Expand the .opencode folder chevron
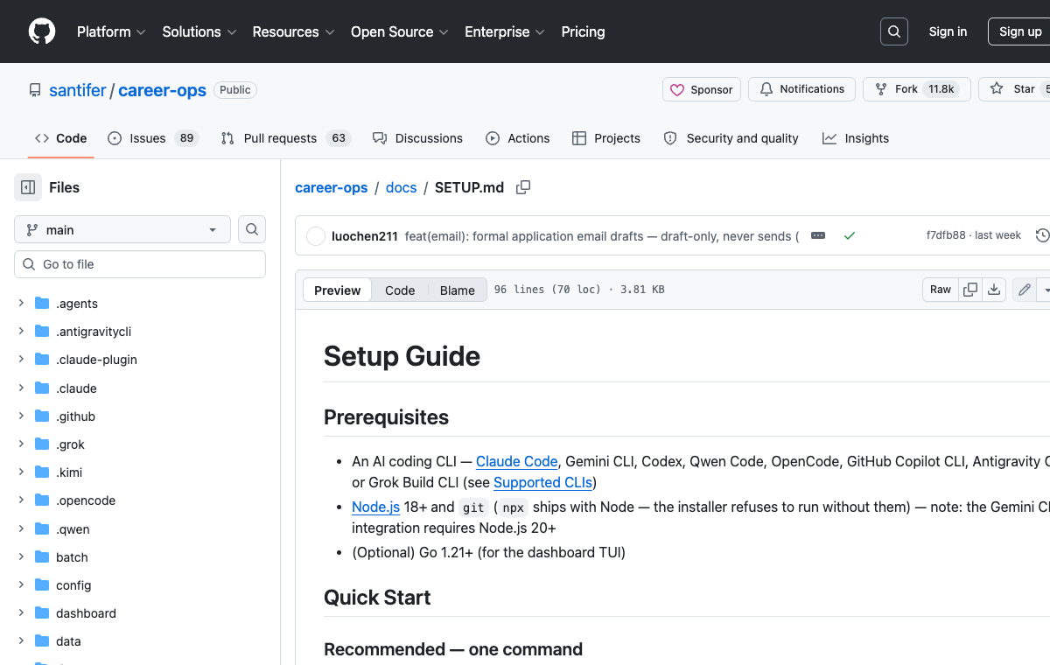 pyautogui.click(x=21, y=500)
